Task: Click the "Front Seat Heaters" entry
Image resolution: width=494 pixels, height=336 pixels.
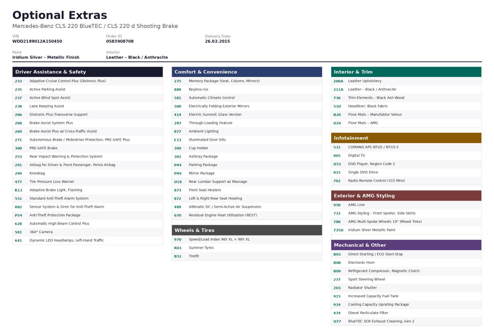Action: tap(247, 190)
